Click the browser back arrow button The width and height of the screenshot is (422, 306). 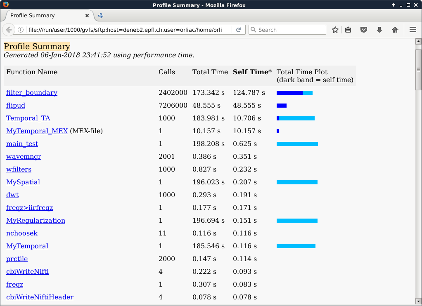[x=9, y=30]
